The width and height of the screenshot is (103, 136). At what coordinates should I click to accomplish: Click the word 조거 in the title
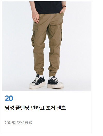click(50, 108)
